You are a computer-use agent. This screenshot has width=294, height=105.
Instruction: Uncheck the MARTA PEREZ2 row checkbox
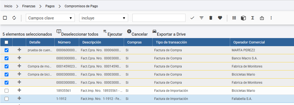point(6,50)
